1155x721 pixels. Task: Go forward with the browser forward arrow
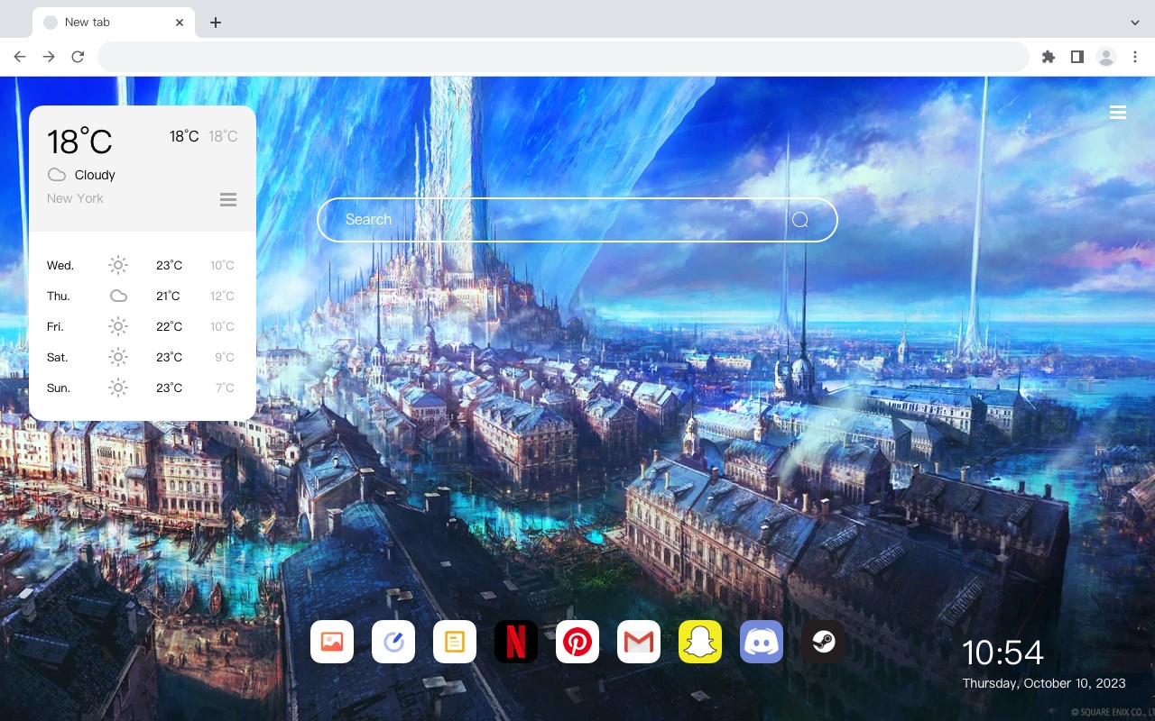(49, 57)
